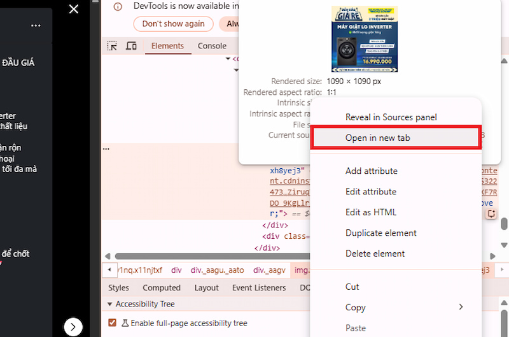
Task: Click the AI assistance icon beside code
Action: (491, 214)
